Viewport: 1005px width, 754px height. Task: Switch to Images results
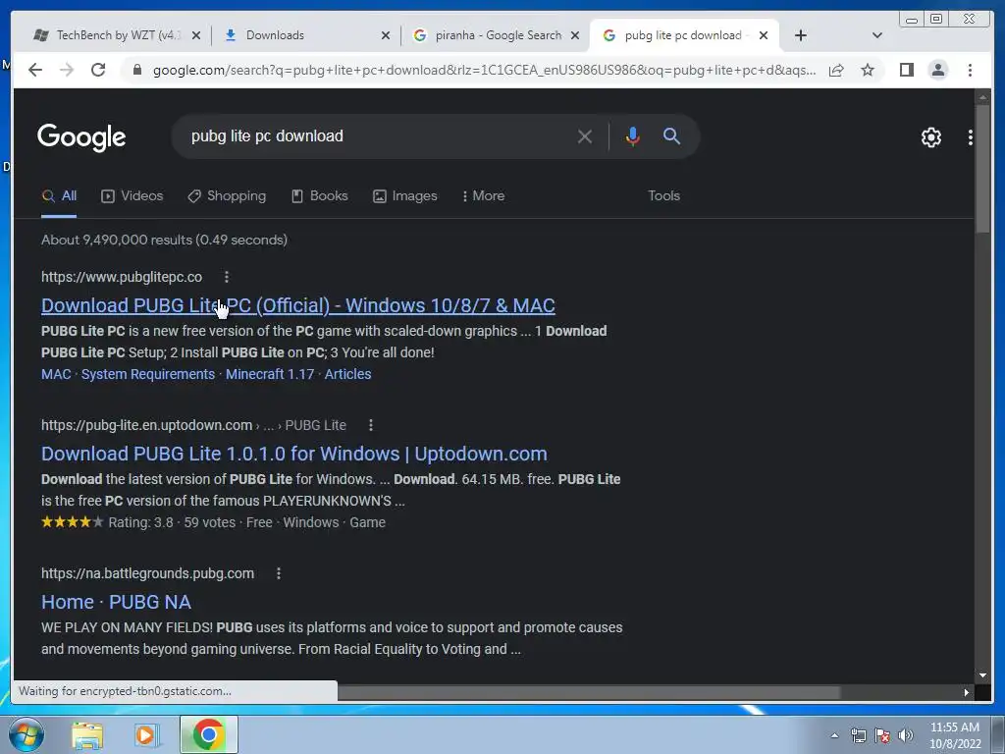coord(405,196)
